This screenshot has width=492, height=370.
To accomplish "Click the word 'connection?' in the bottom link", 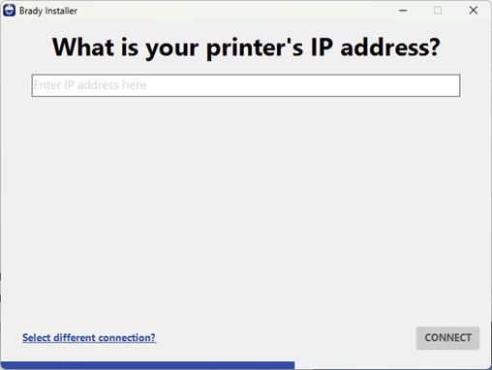I will pos(127,338).
